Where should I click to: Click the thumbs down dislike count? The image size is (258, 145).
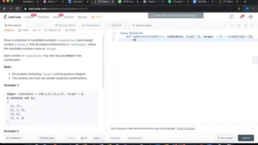(37, 30)
